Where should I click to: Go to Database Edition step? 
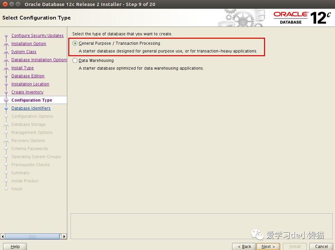(x=28, y=76)
